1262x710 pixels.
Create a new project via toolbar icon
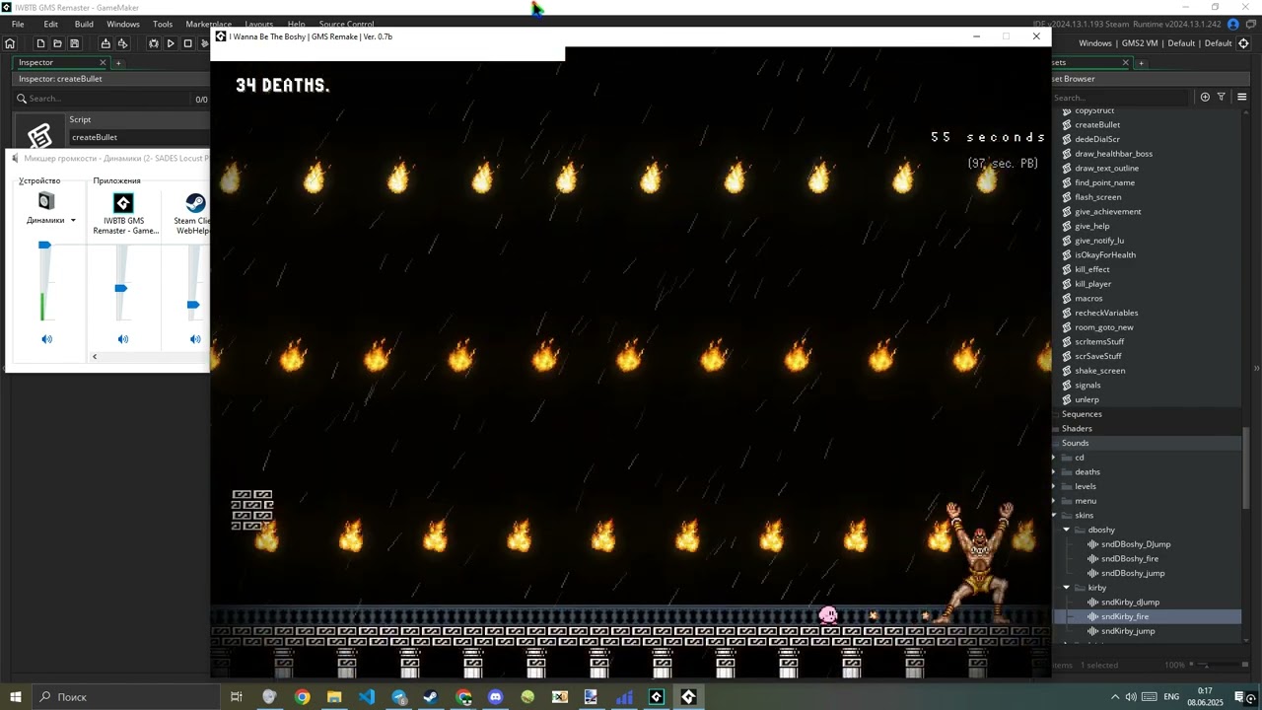click(40, 43)
